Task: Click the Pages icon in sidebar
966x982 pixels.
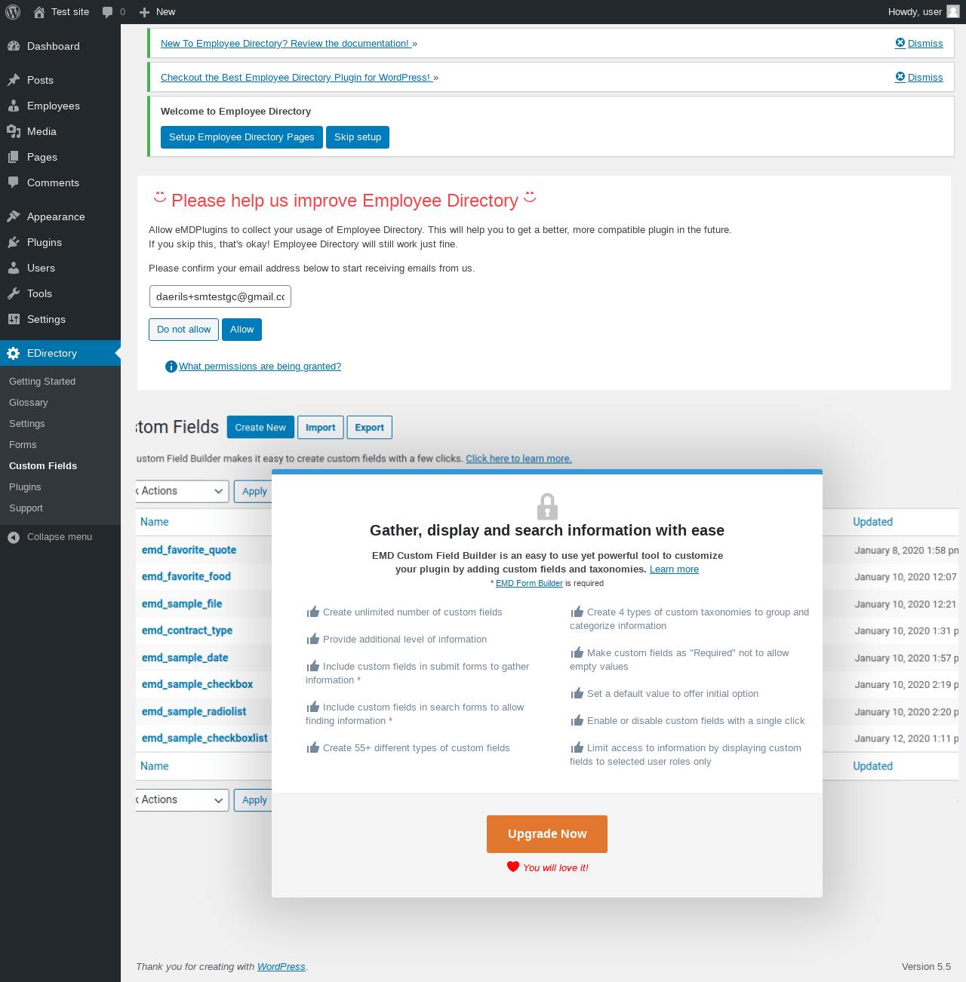Action: (14, 157)
